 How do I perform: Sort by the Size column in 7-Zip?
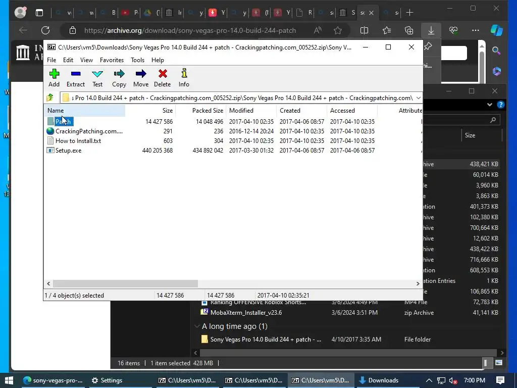tap(150, 111)
